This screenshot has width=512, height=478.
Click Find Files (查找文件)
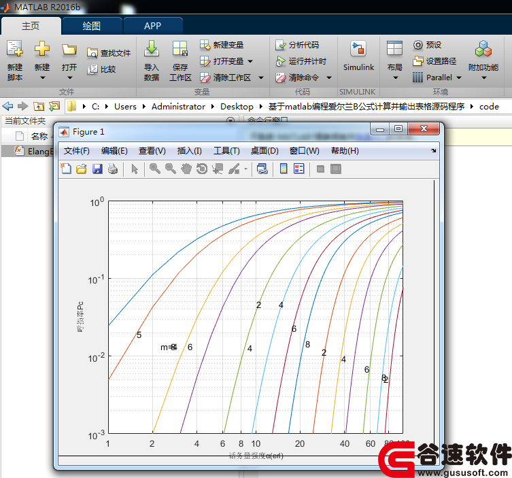pos(109,53)
